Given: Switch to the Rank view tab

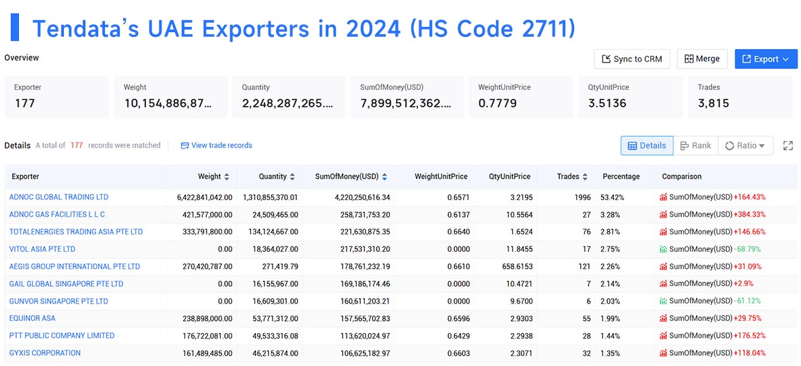Looking at the screenshot, I should 695,146.
